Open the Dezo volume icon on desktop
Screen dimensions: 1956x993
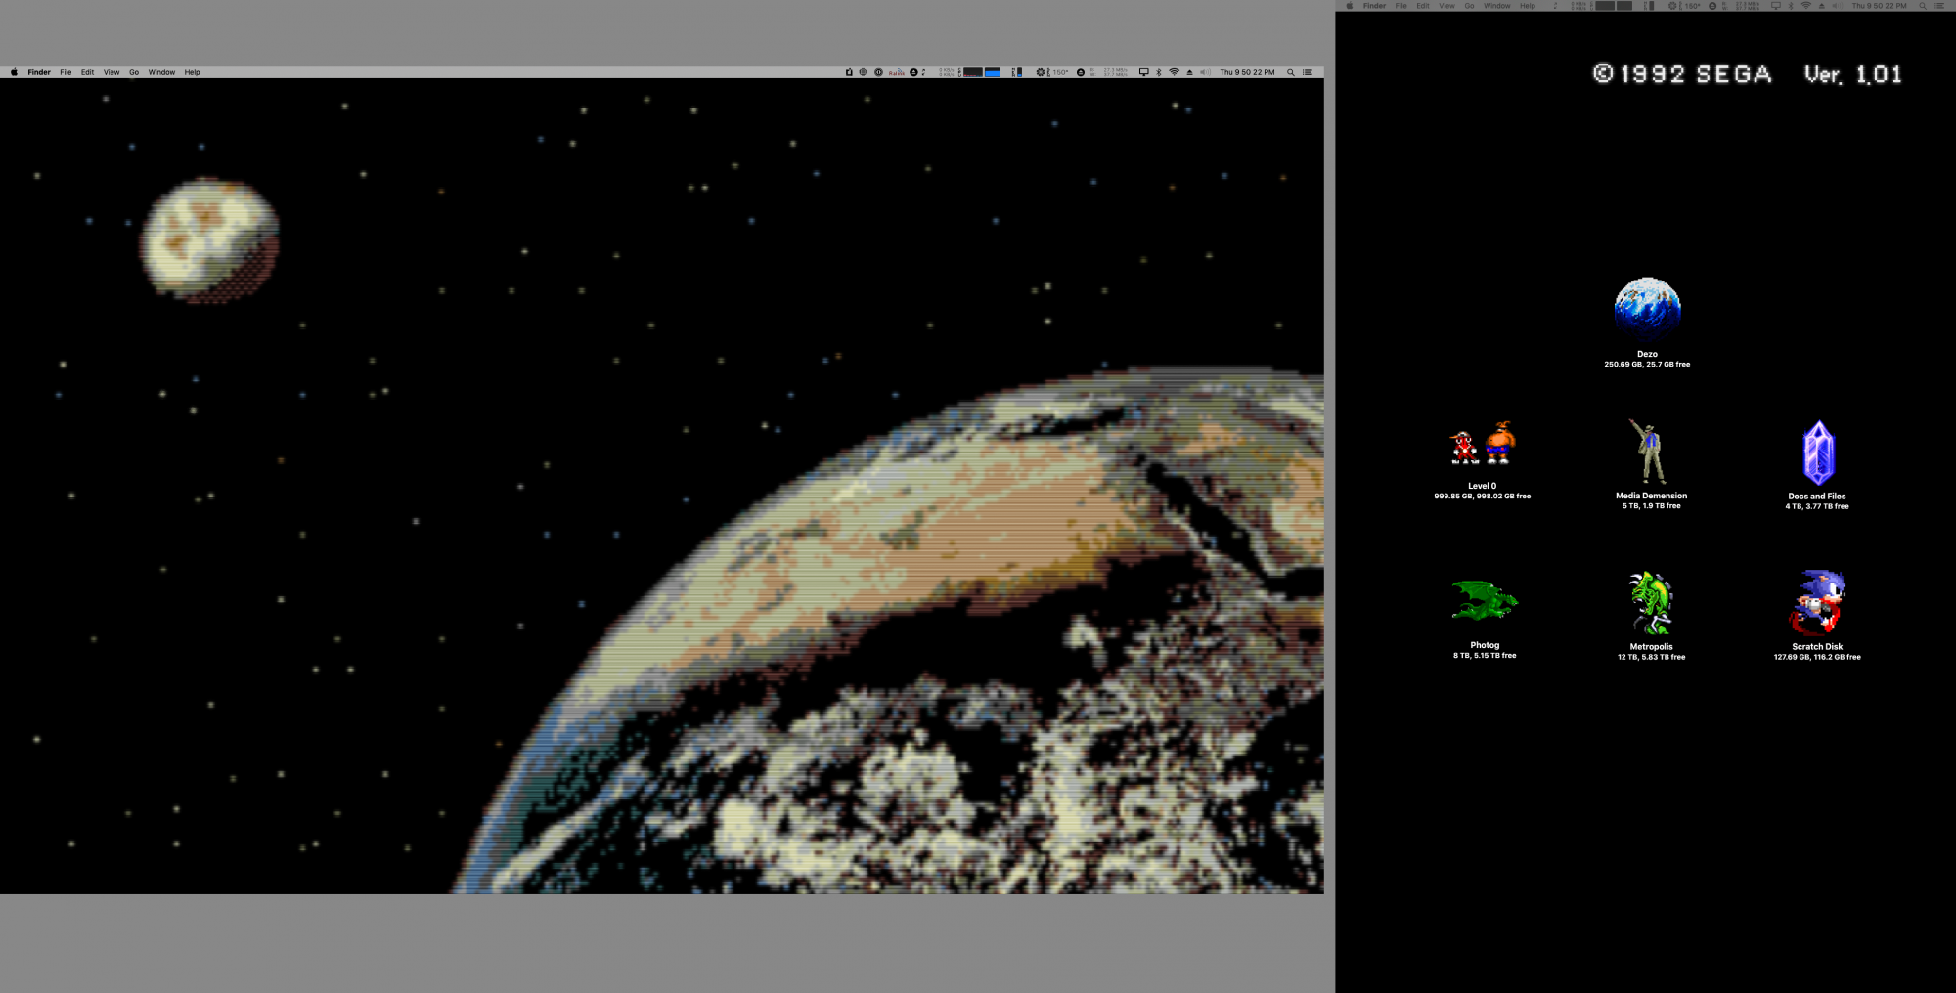tap(1647, 308)
